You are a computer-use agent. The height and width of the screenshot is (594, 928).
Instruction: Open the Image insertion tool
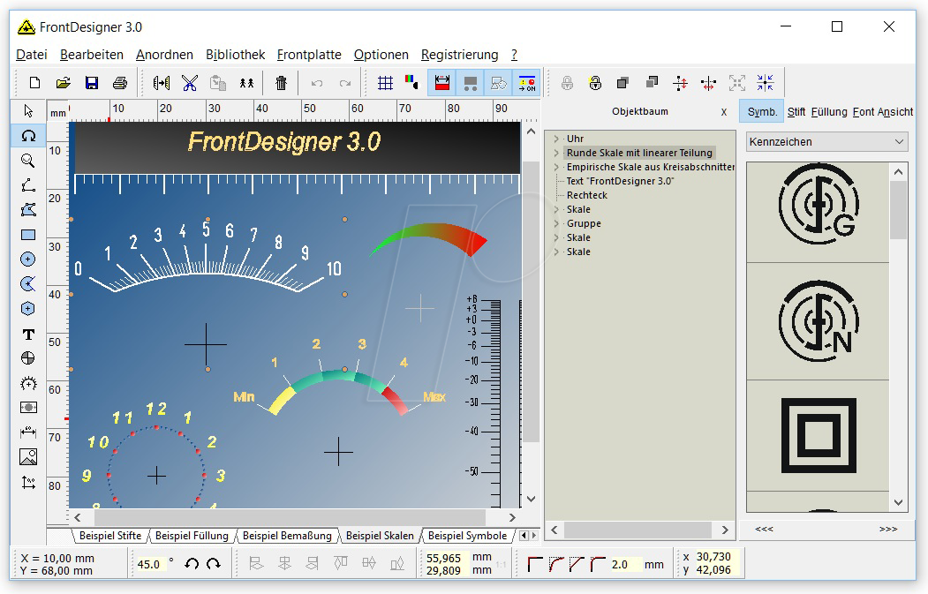tap(27, 456)
